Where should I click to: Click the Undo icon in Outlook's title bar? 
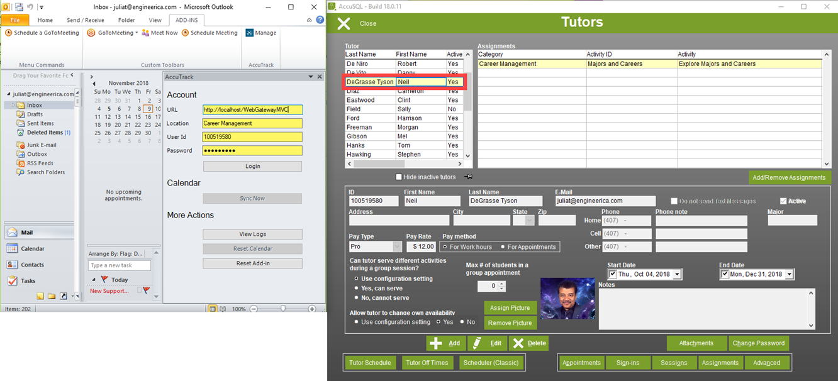(x=30, y=7)
